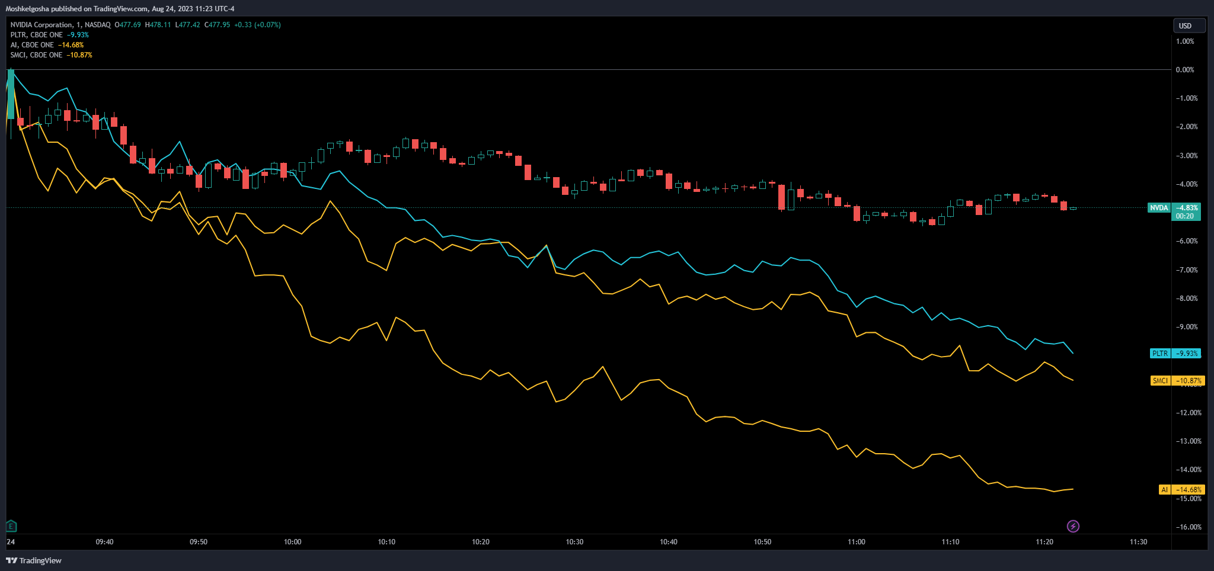Click the TradingView logo
This screenshot has height=571, width=1214.
34,560
